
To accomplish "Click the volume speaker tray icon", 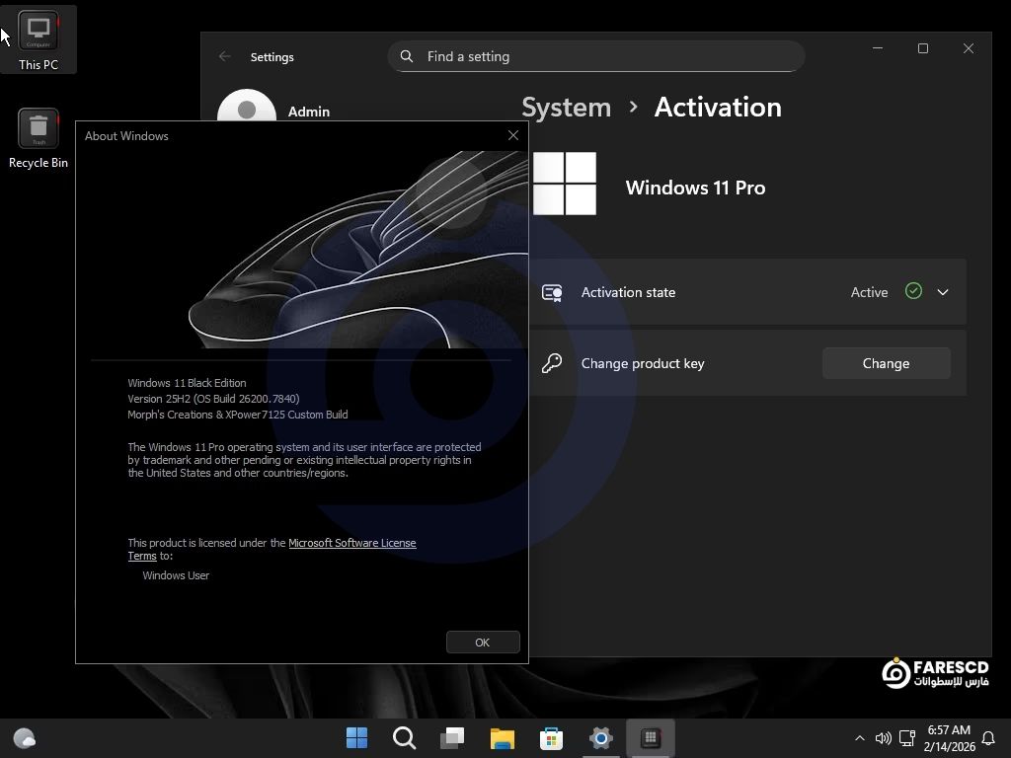I will 883,738.
